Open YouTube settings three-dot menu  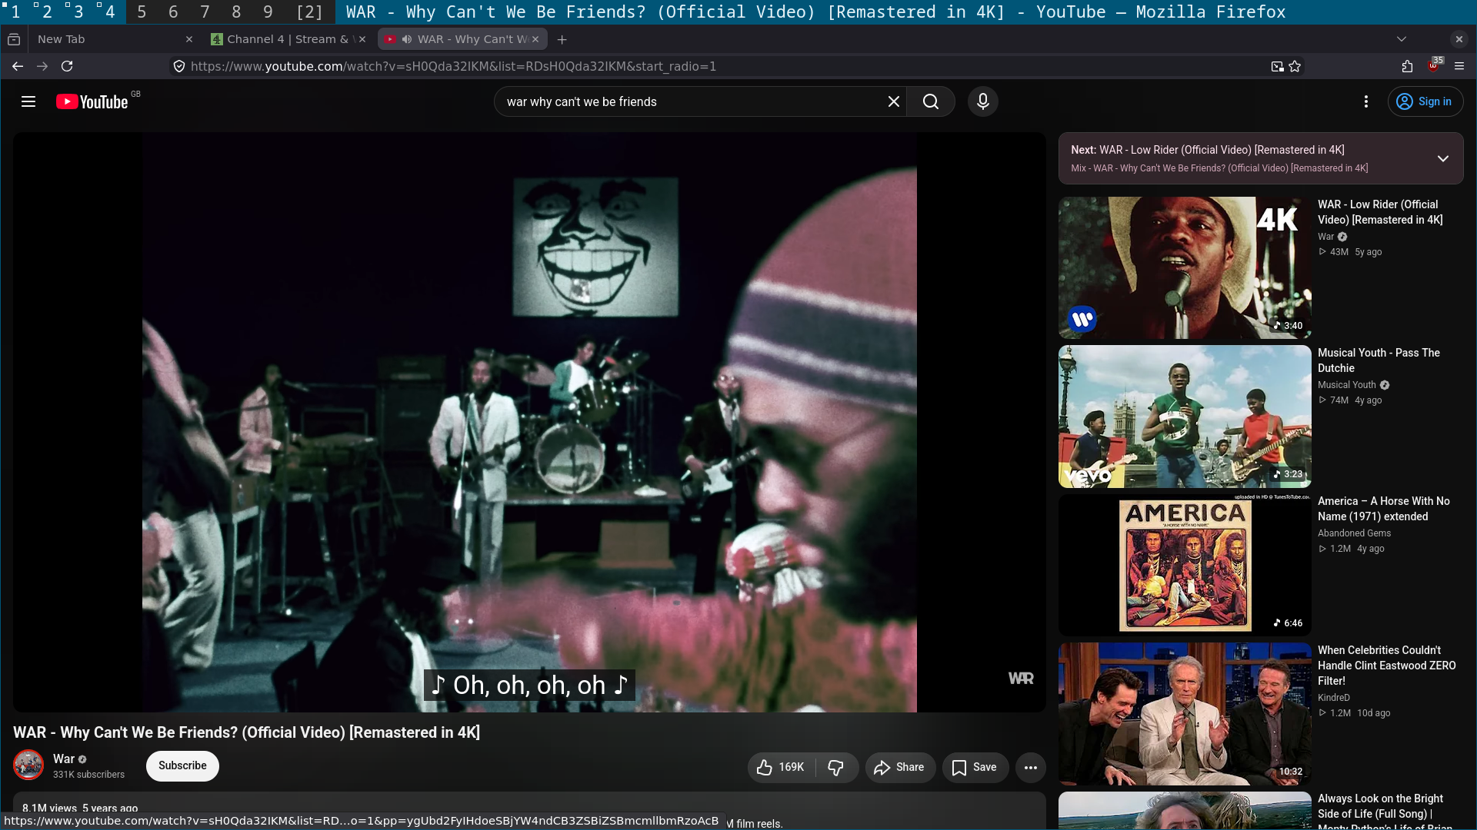(x=1366, y=101)
